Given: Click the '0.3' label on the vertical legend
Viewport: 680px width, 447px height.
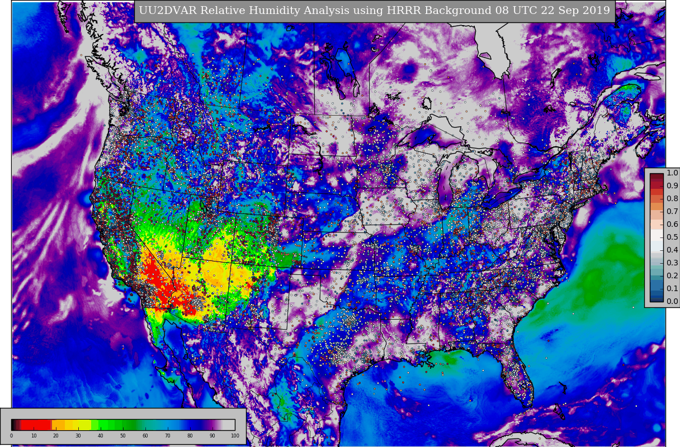Looking at the screenshot, I should (672, 263).
